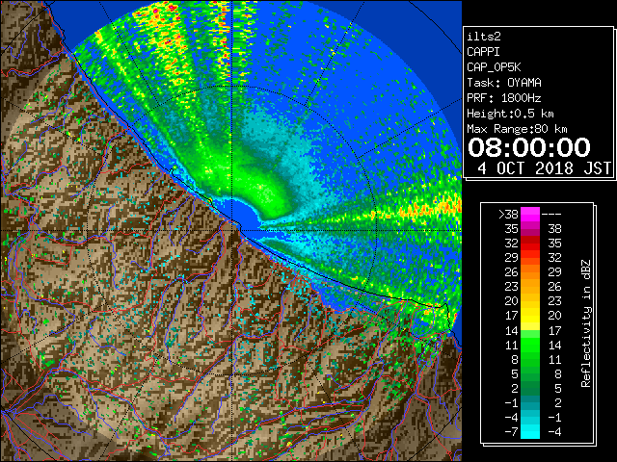Select the date "4 OCT 2018 JST"

point(544,168)
